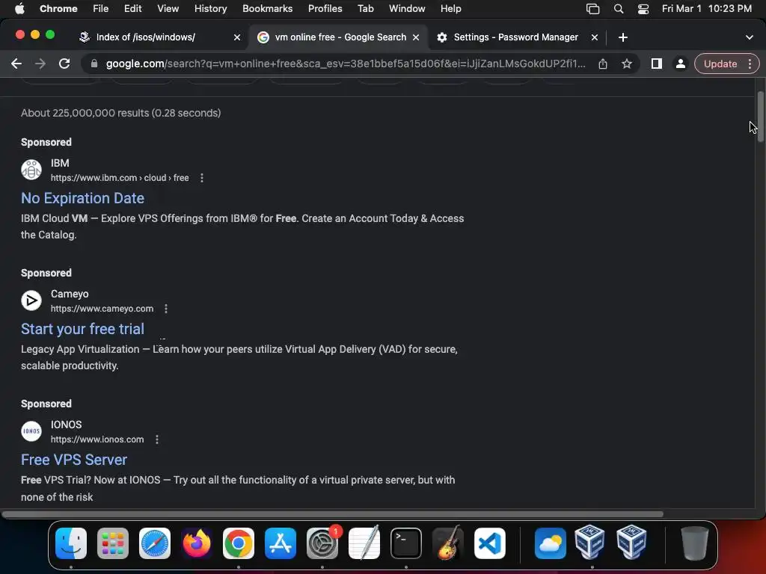
Task: Go back to the previous page
Action: tap(16, 64)
